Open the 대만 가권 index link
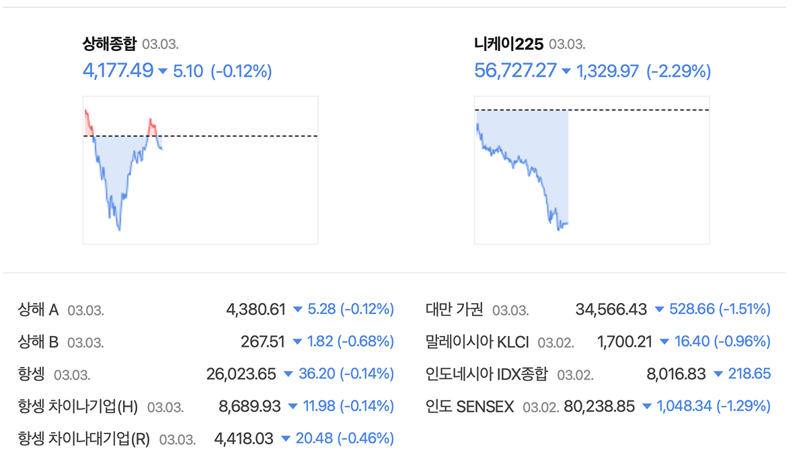807x459 pixels. (x=454, y=310)
